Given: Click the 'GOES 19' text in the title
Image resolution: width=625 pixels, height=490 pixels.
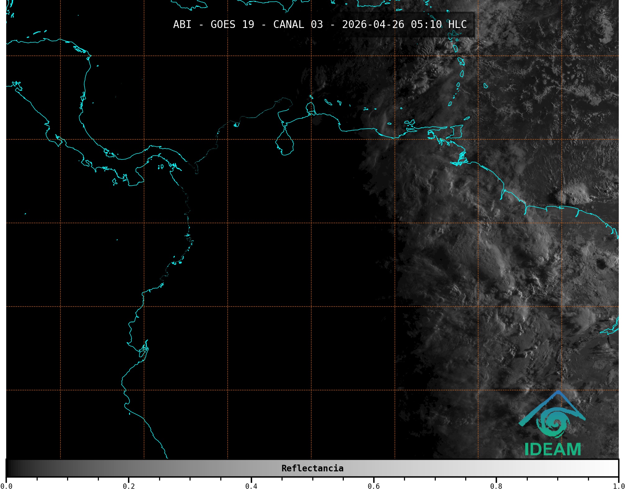Looking at the screenshot, I should [232, 25].
